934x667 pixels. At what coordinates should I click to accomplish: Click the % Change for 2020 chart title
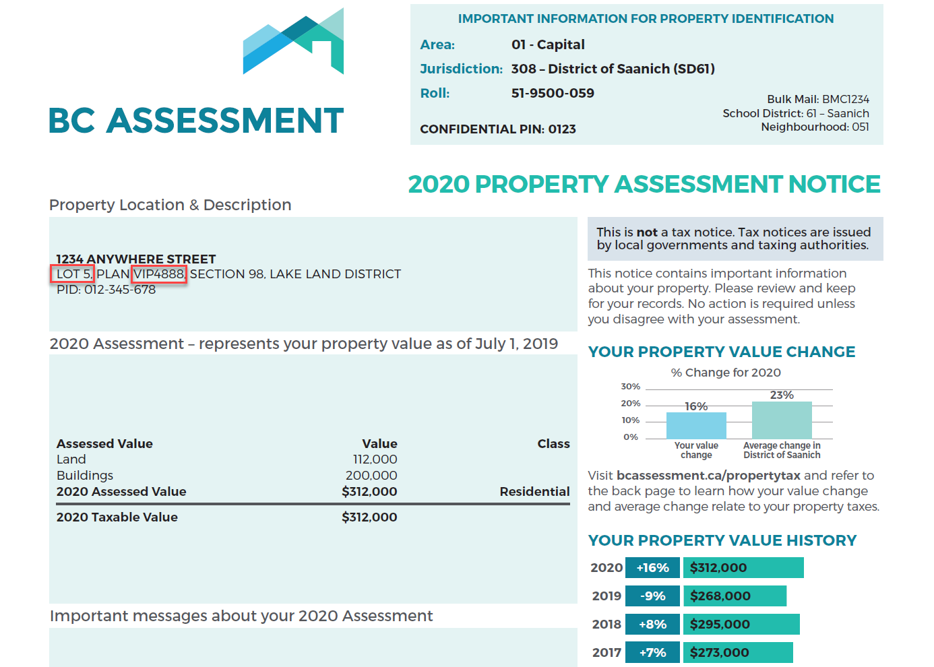726,373
